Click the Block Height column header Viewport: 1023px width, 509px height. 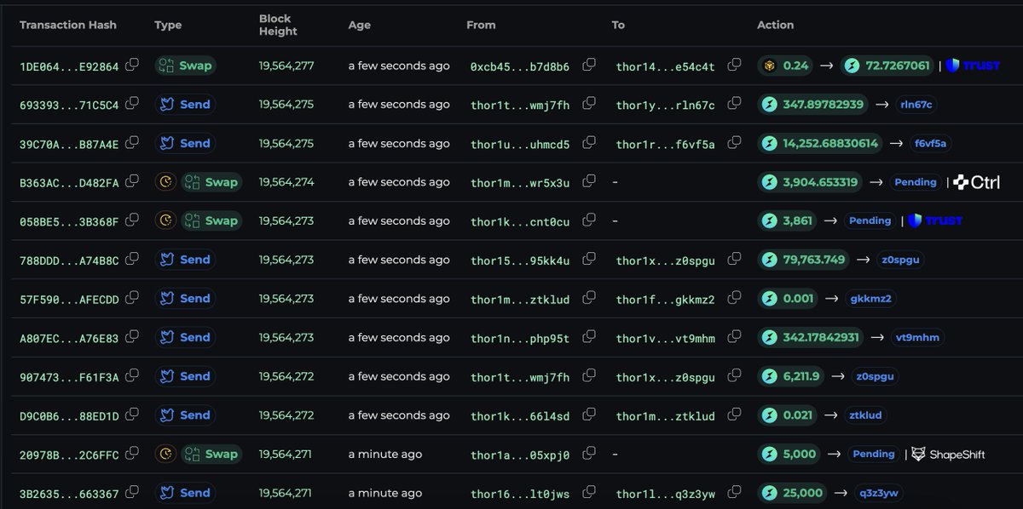coord(279,25)
